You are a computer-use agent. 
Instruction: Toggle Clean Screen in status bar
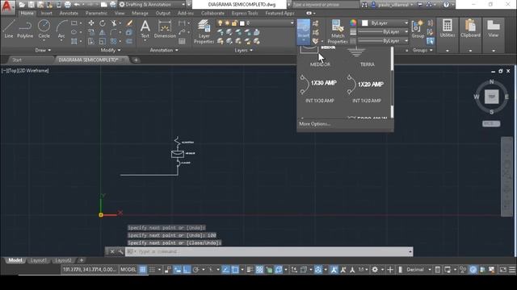click(502, 270)
